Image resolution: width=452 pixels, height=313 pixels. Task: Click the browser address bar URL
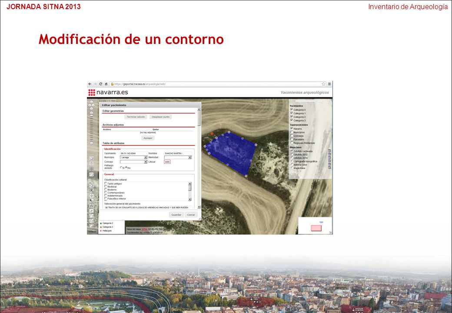coord(140,84)
